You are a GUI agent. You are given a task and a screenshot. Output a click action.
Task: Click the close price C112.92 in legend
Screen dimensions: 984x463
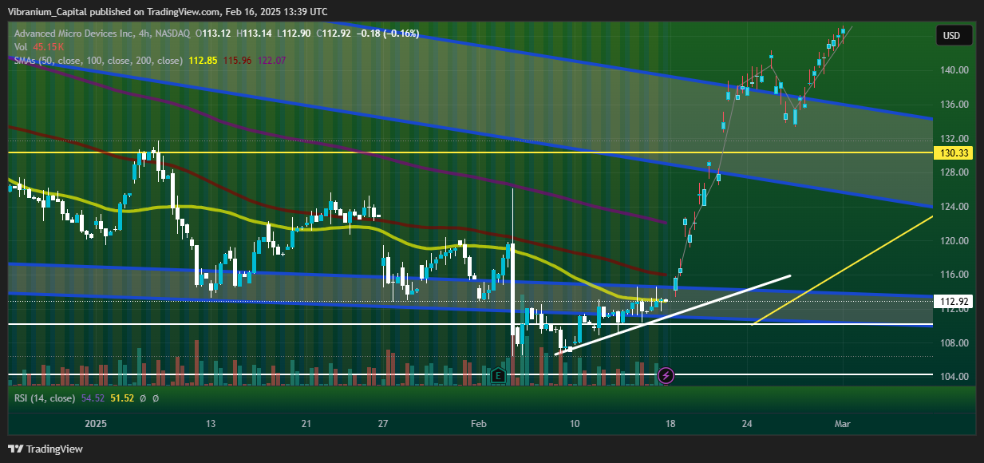(334, 34)
